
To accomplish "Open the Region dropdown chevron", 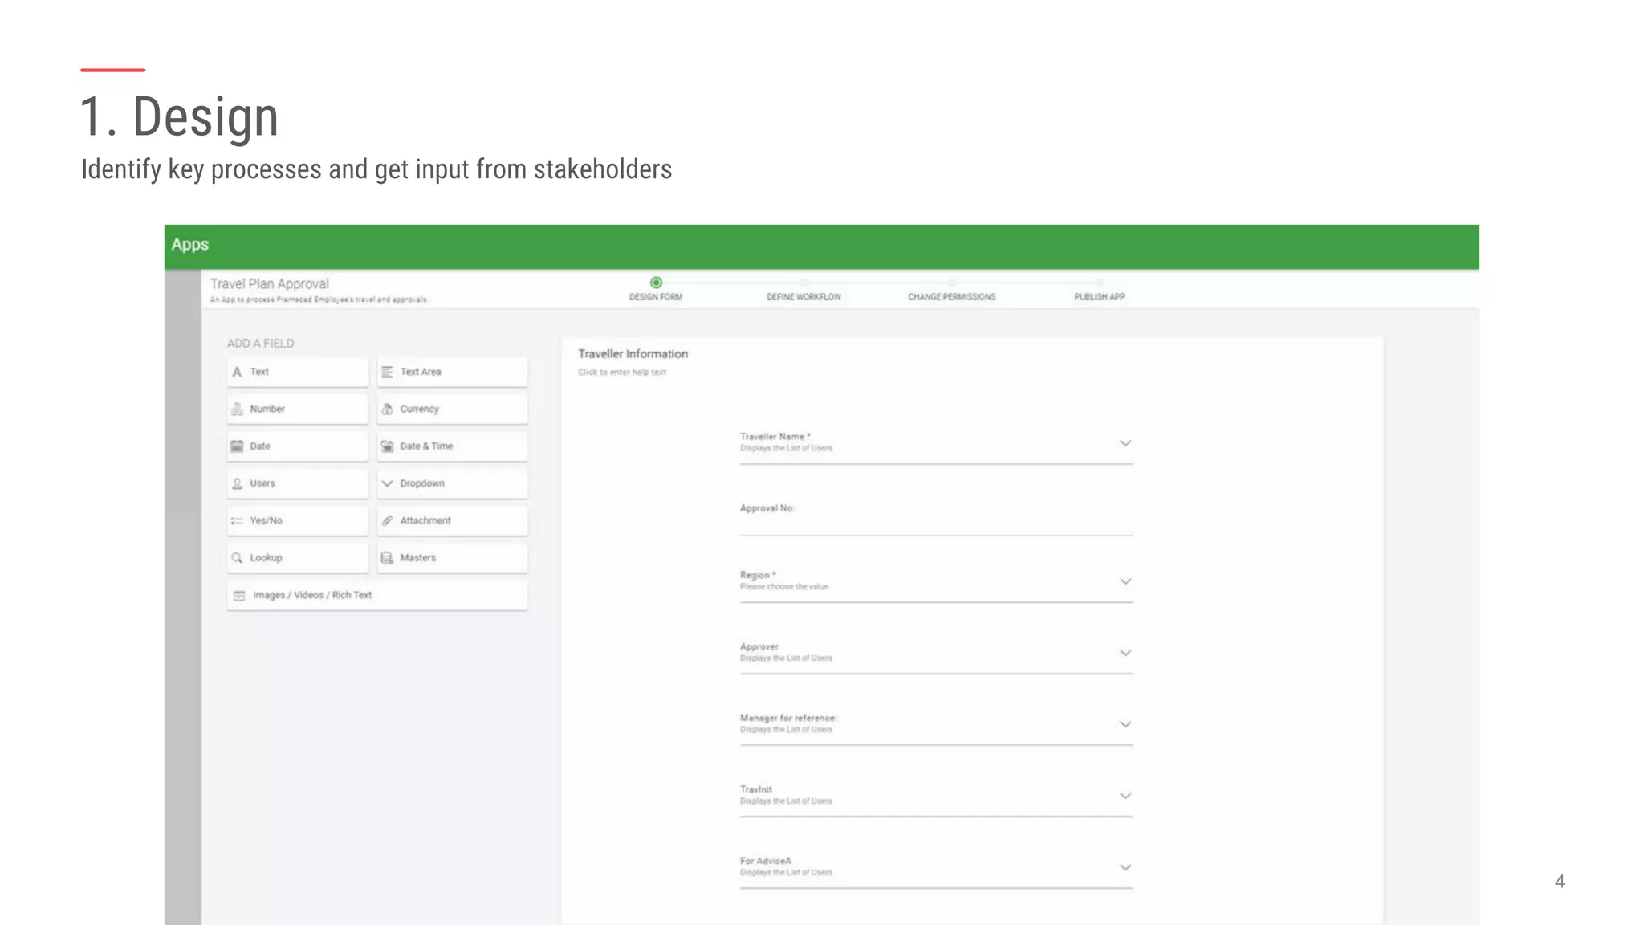I will pyautogui.click(x=1125, y=581).
